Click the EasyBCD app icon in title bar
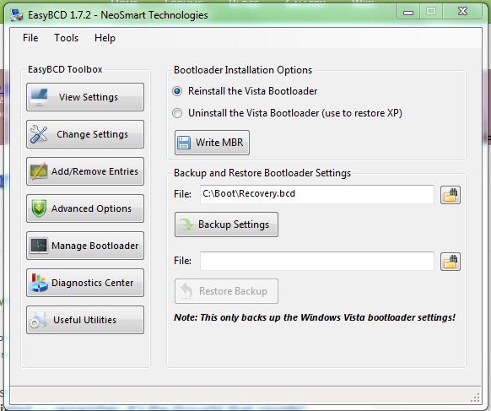The height and width of the screenshot is (411, 491). tap(17, 14)
